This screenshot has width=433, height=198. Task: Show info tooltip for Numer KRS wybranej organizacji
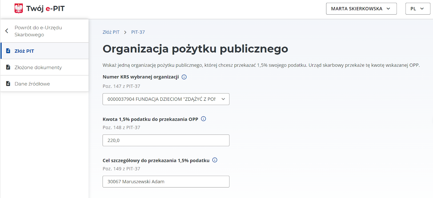click(x=184, y=77)
